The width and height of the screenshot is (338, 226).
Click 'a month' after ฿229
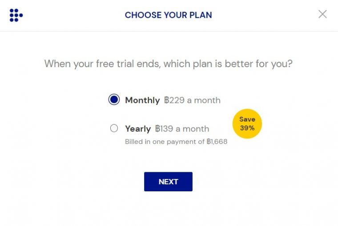pyautogui.click(x=204, y=100)
